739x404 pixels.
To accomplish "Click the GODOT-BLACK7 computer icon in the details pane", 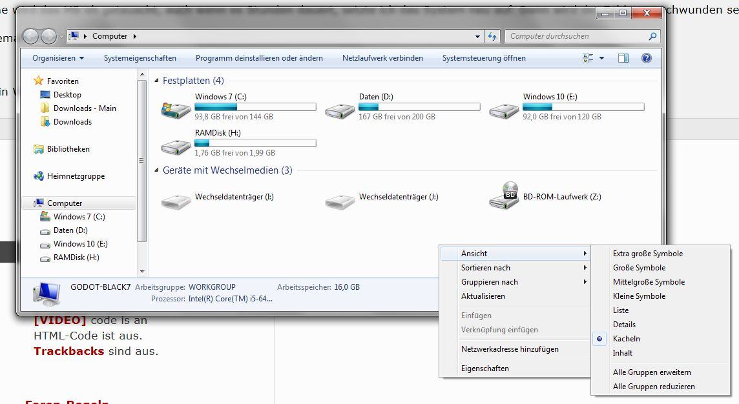I will (47, 294).
